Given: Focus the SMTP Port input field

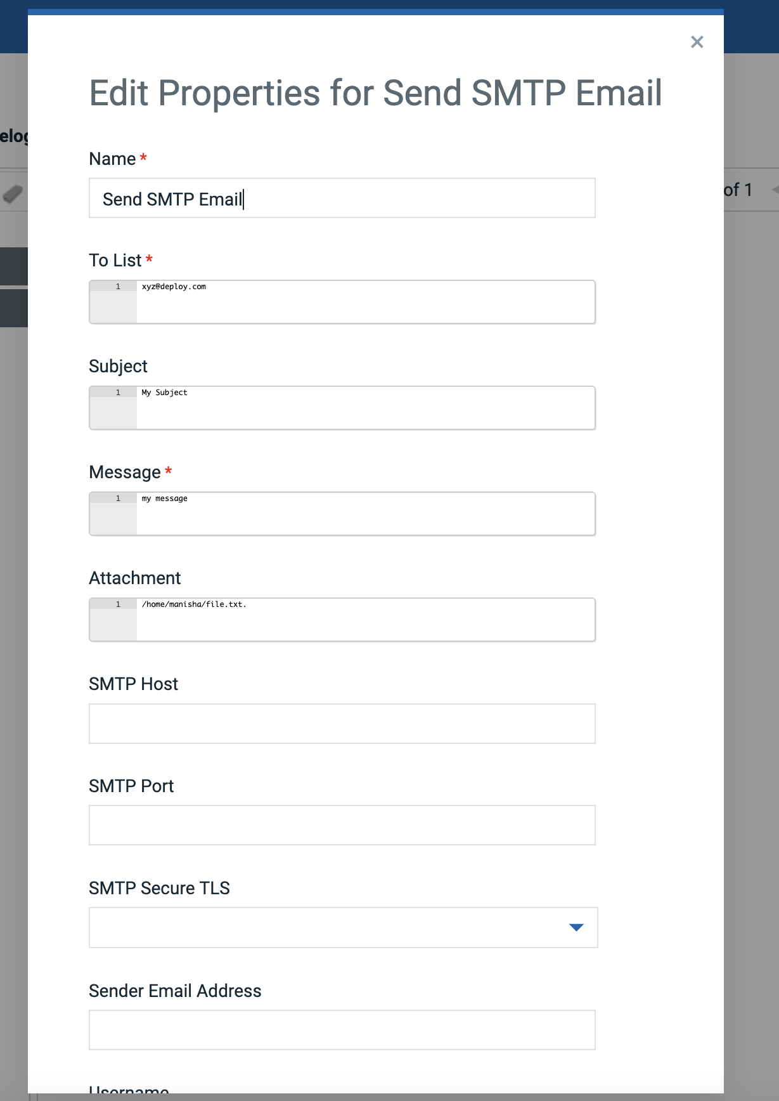Looking at the screenshot, I should tap(342, 825).
